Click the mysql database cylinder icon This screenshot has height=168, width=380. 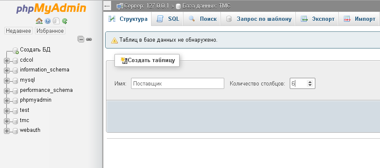[x=15, y=81]
